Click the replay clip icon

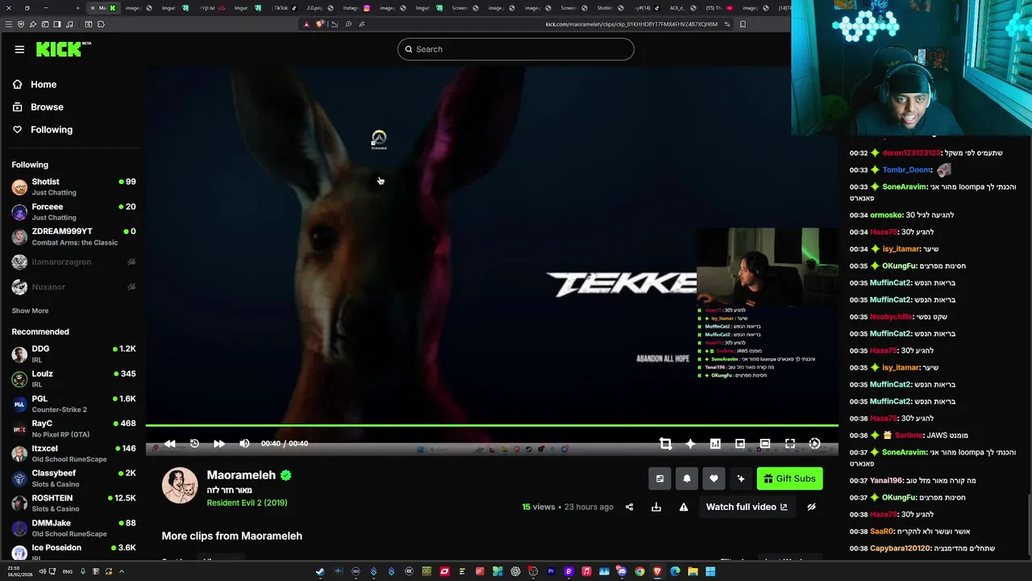pos(194,443)
